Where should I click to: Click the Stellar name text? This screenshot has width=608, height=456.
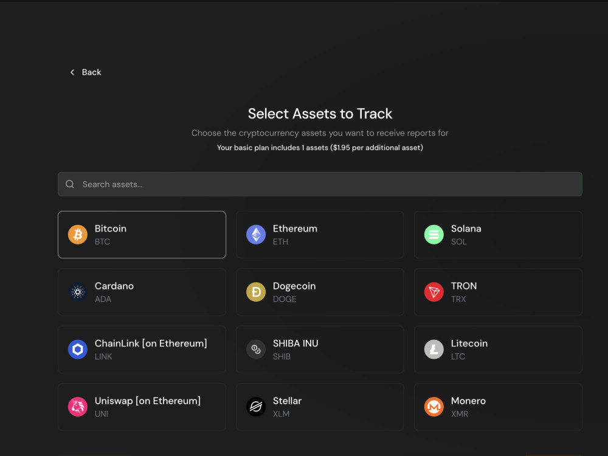pyautogui.click(x=288, y=401)
